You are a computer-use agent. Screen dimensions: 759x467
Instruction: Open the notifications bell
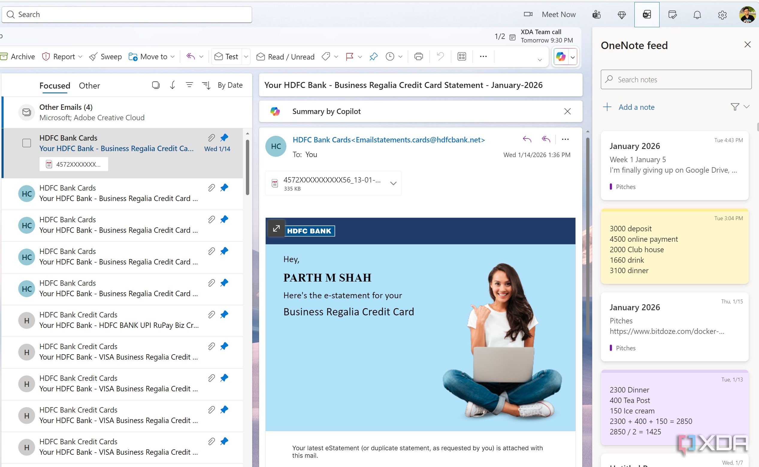pyautogui.click(x=697, y=15)
